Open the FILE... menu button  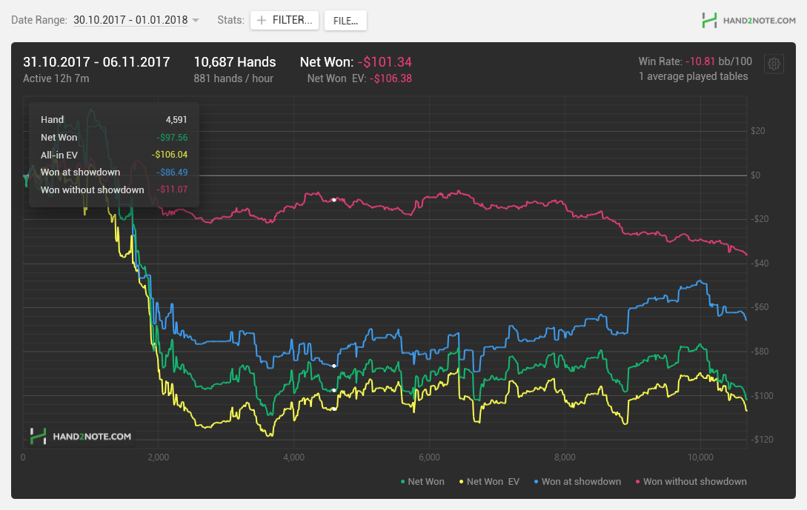[345, 21]
